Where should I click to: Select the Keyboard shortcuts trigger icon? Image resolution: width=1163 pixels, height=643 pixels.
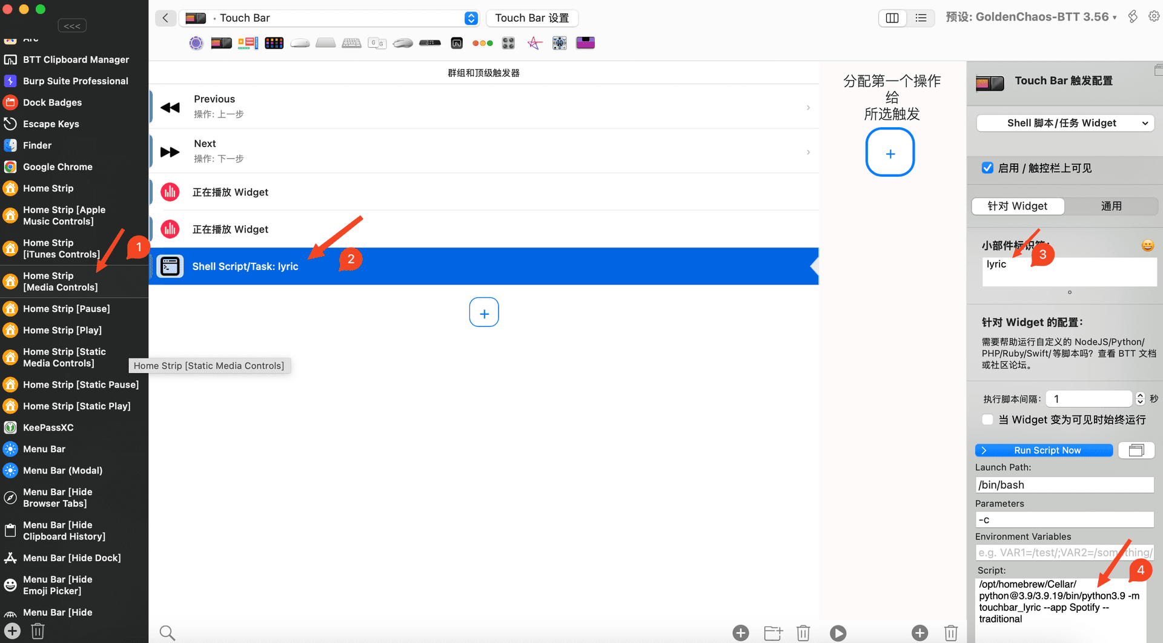point(351,43)
